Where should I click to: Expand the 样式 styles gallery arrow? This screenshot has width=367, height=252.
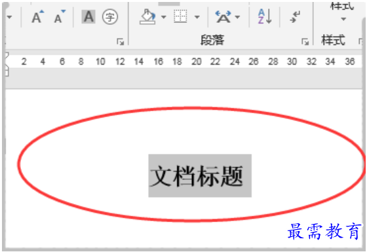[343, 19]
